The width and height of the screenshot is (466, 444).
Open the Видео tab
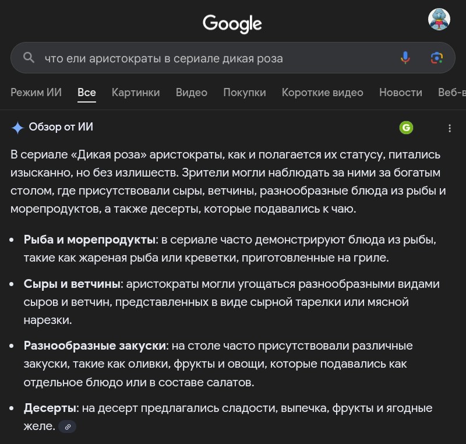pos(192,93)
